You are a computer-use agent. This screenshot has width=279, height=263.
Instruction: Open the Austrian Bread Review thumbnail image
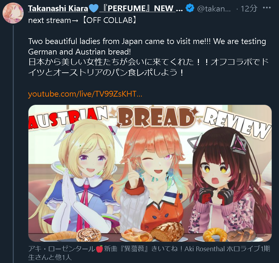[x=150, y=173]
